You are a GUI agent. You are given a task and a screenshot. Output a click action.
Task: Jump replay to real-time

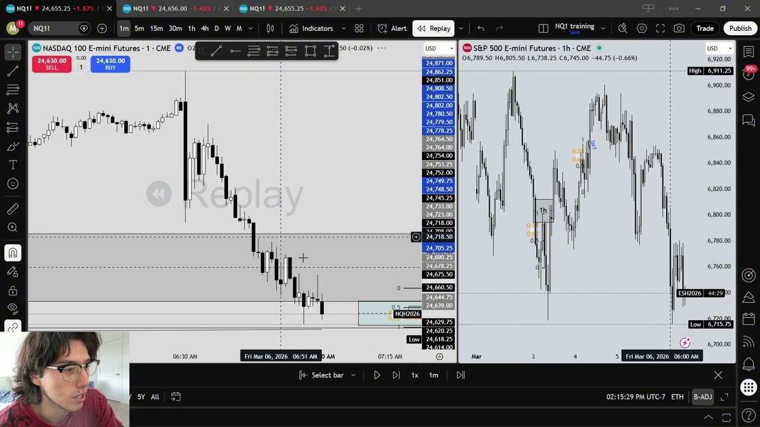tap(460, 375)
